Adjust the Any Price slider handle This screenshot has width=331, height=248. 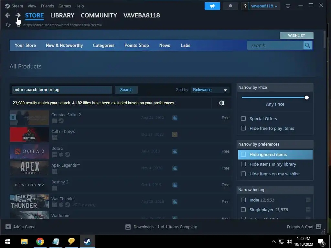[x=307, y=98]
